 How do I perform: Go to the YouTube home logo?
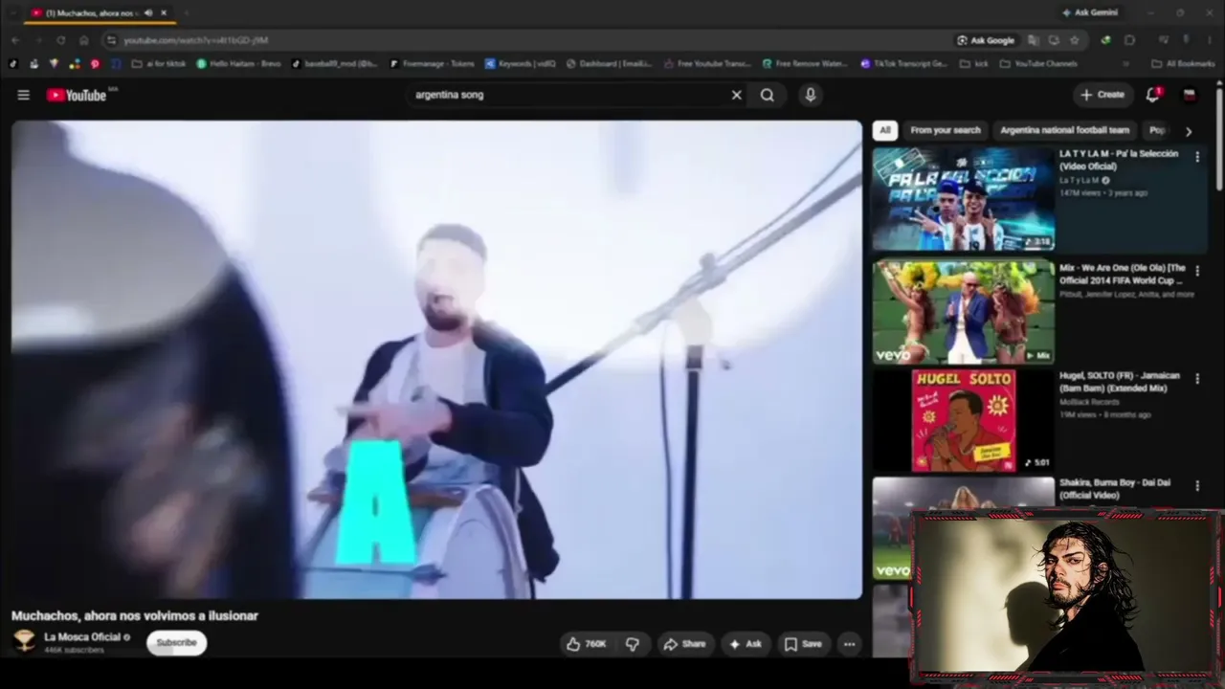click(77, 95)
